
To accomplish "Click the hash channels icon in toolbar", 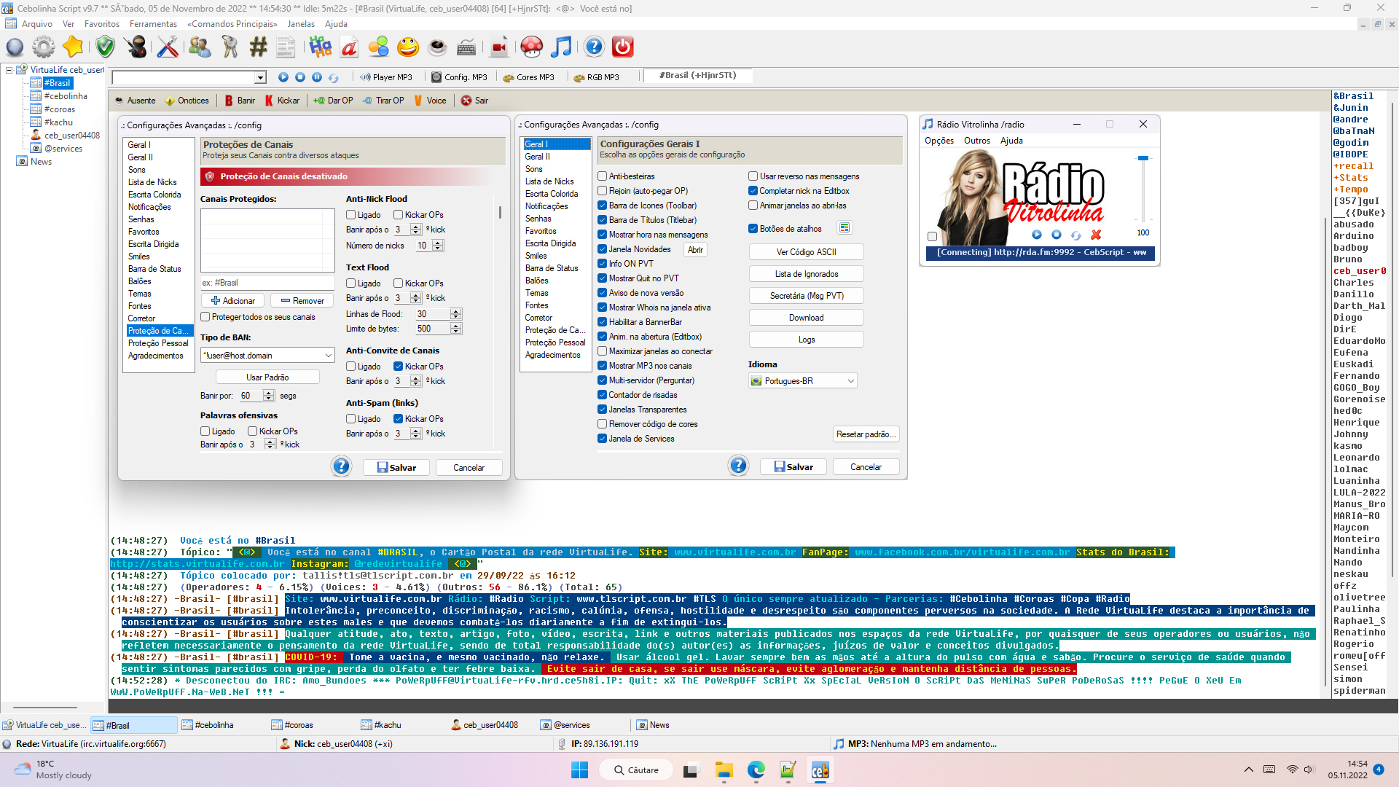I will click(x=258, y=47).
